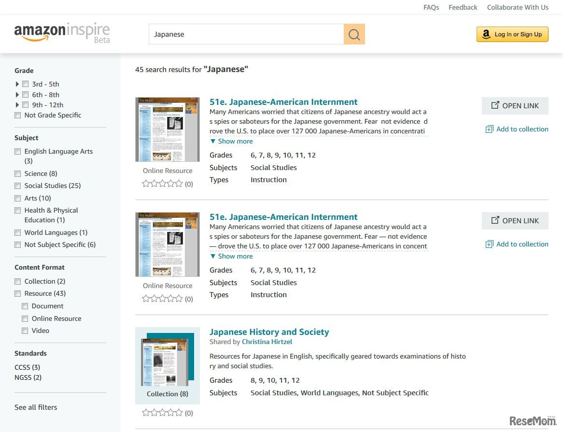
Task: Click Show more on the first search result
Action: [231, 141]
